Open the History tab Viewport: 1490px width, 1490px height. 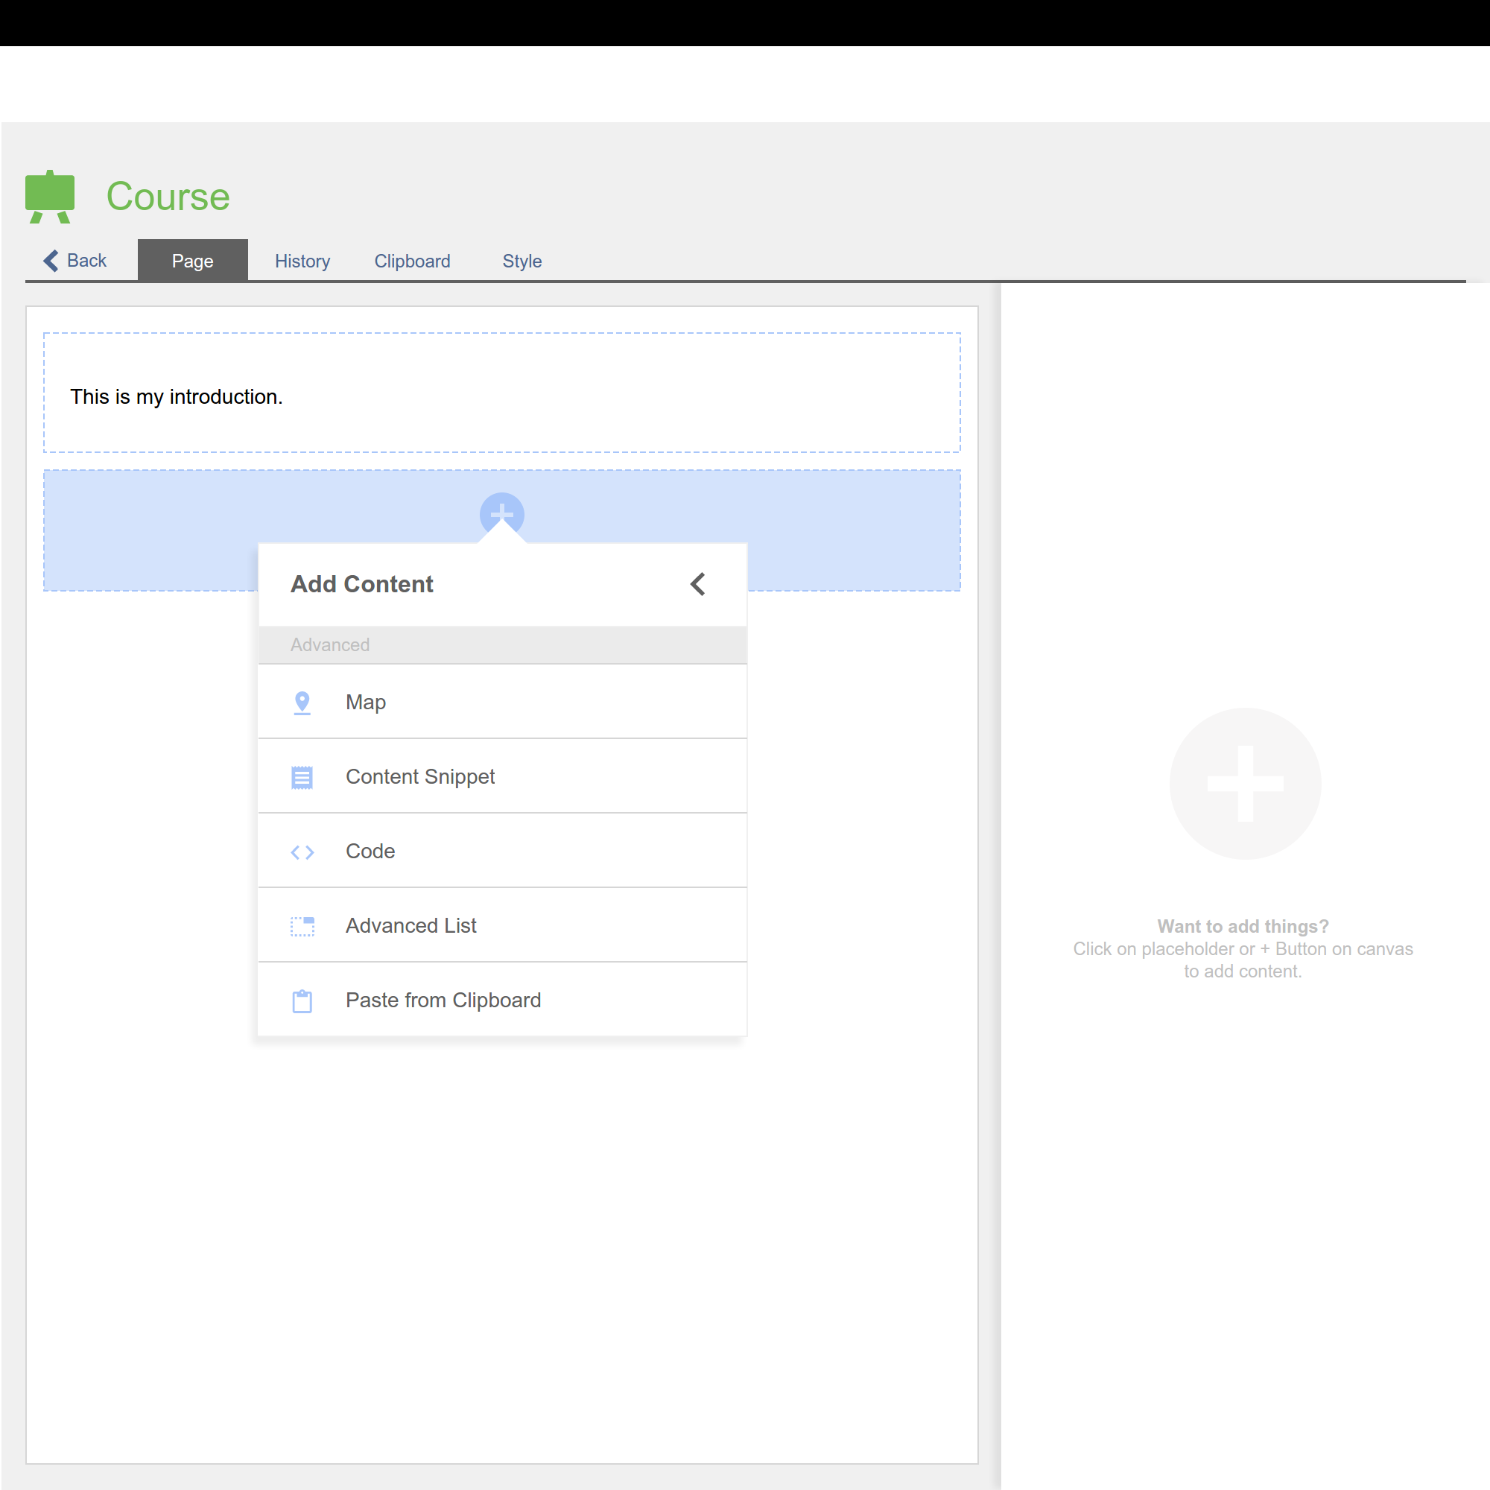(302, 261)
